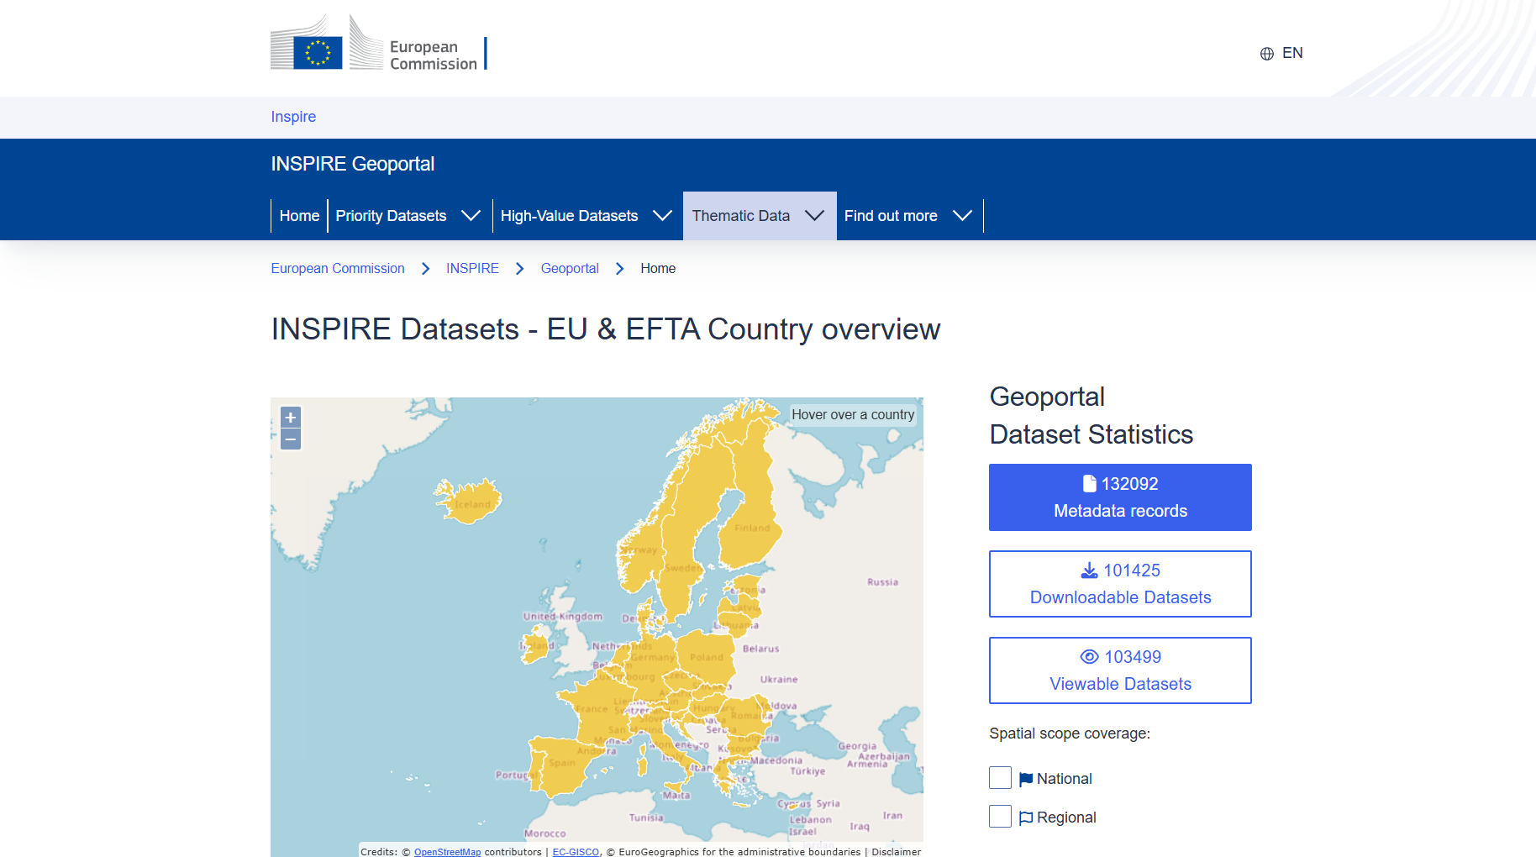1536x857 pixels.
Task: Go to Home menu item
Action: (x=299, y=216)
